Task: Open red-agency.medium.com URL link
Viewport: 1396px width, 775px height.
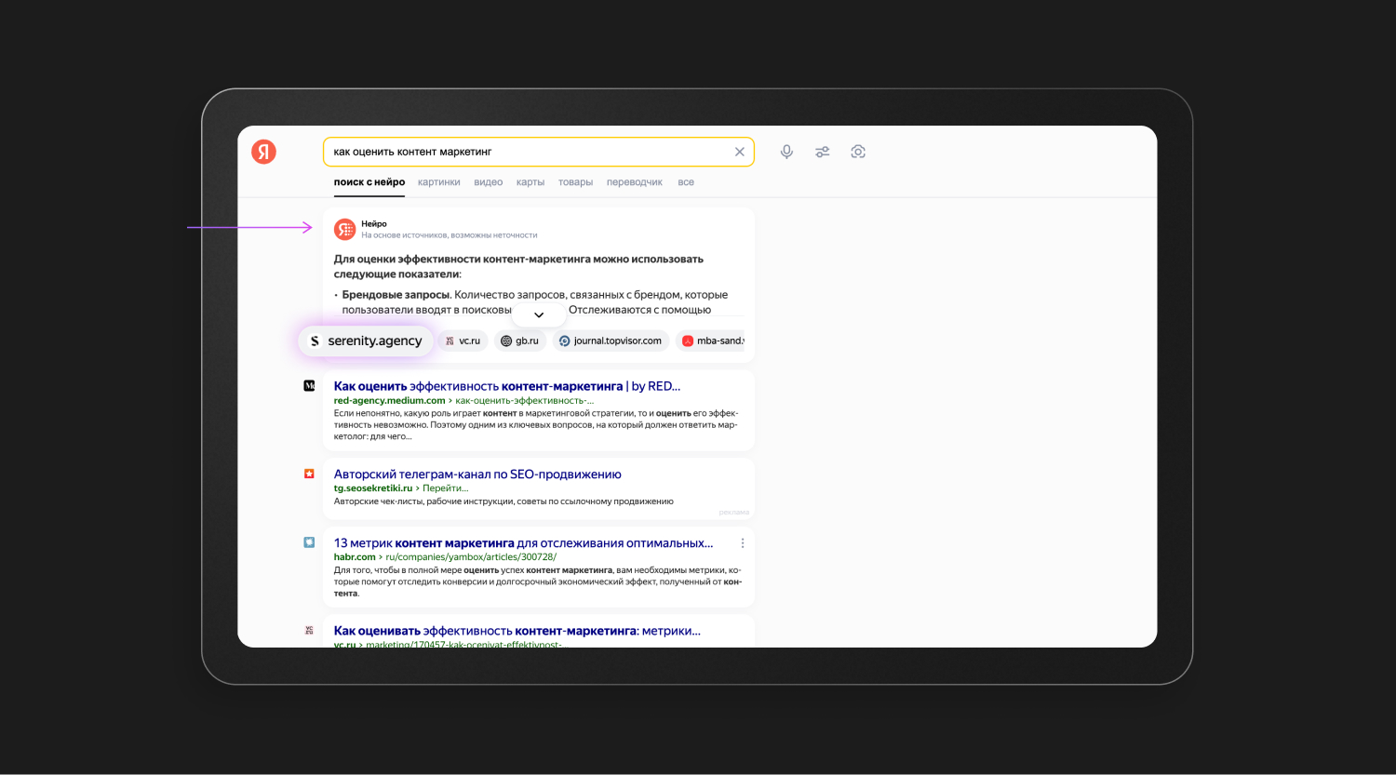Action: (x=463, y=400)
